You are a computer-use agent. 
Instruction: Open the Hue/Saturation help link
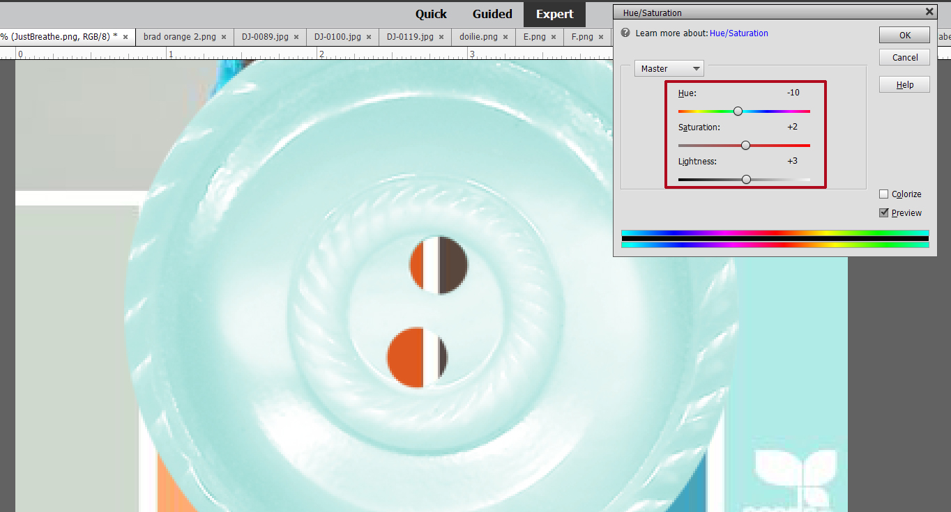pos(739,33)
